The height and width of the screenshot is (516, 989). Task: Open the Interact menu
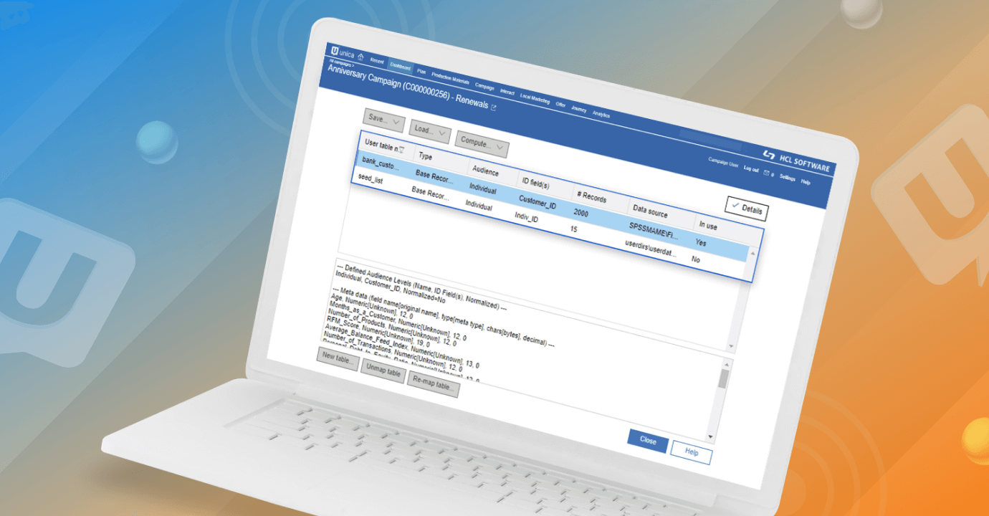pos(507,92)
